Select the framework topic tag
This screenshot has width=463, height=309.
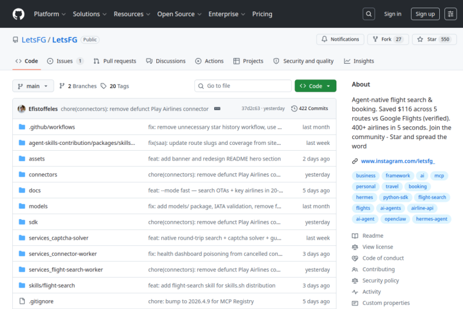(398, 176)
